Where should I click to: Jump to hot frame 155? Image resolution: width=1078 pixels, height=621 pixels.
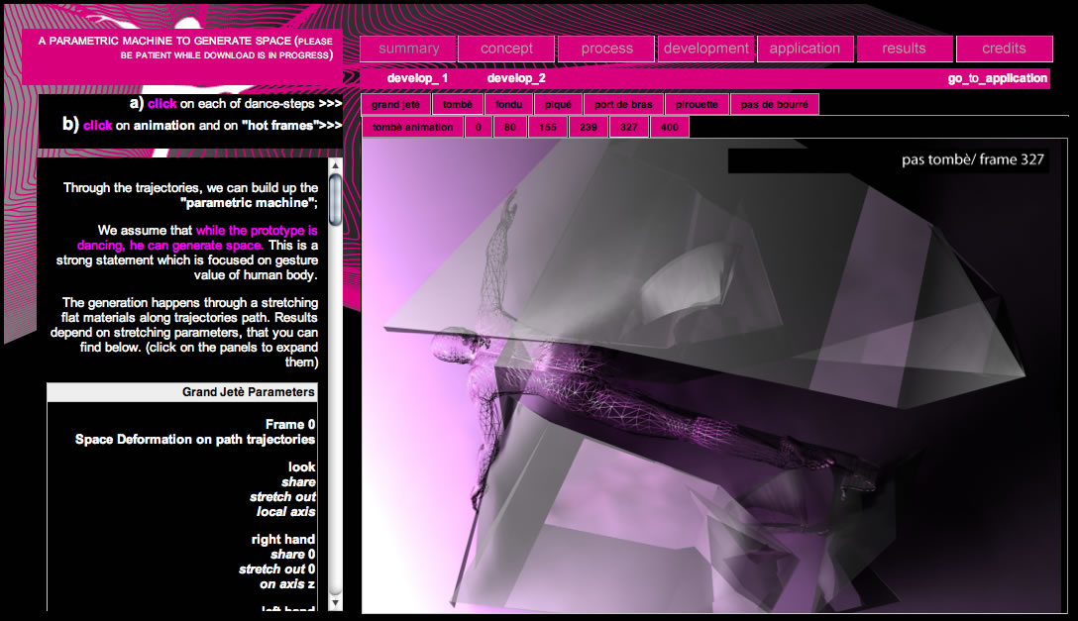548,127
